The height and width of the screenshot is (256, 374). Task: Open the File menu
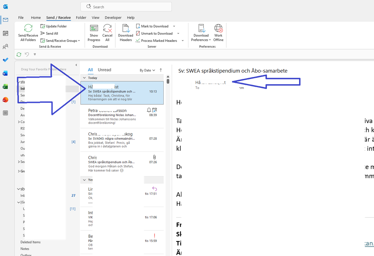click(21, 18)
